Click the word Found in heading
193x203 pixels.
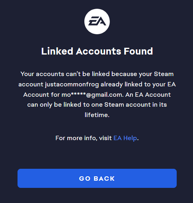click(138, 51)
